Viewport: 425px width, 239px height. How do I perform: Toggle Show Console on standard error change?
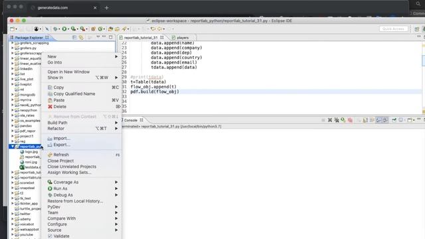point(385,120)
